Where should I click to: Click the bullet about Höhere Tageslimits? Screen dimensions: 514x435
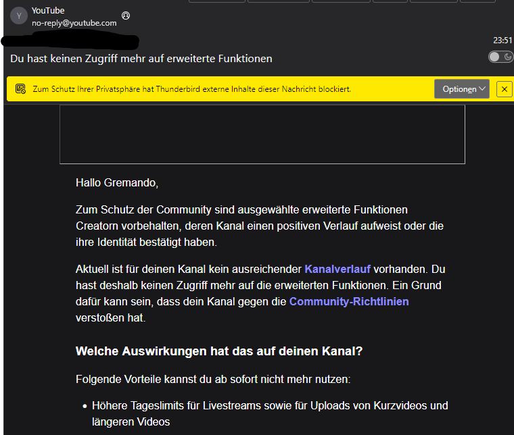coord(270,413)
